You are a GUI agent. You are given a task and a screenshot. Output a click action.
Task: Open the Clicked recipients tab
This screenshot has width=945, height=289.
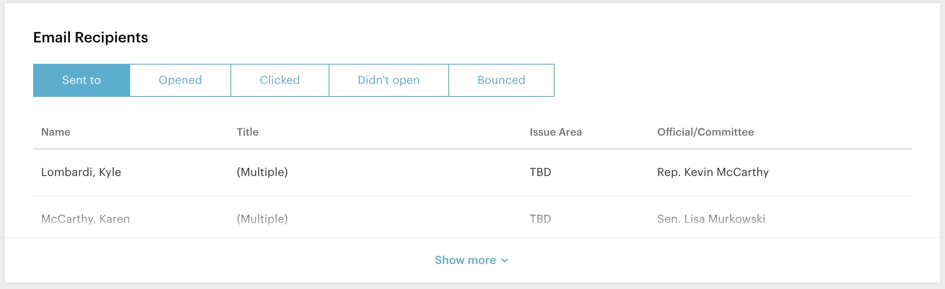pyautogui.click(x=280, y=80)
